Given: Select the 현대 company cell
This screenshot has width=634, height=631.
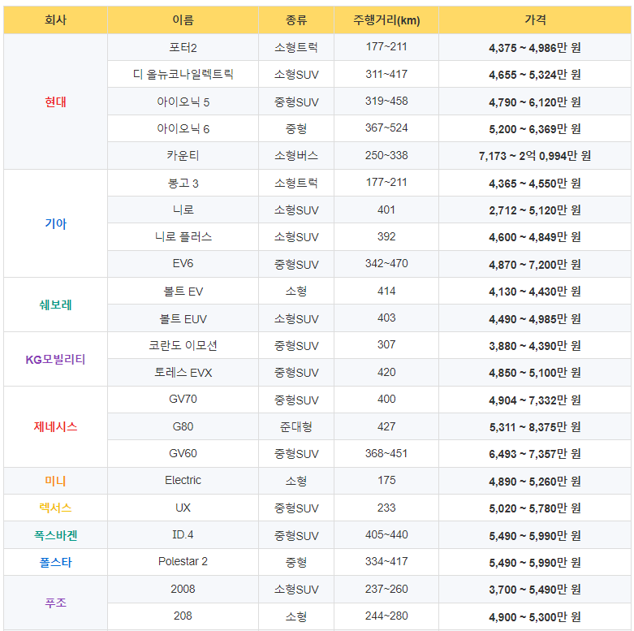Looking at the screenshot, I should click(55, 102).
